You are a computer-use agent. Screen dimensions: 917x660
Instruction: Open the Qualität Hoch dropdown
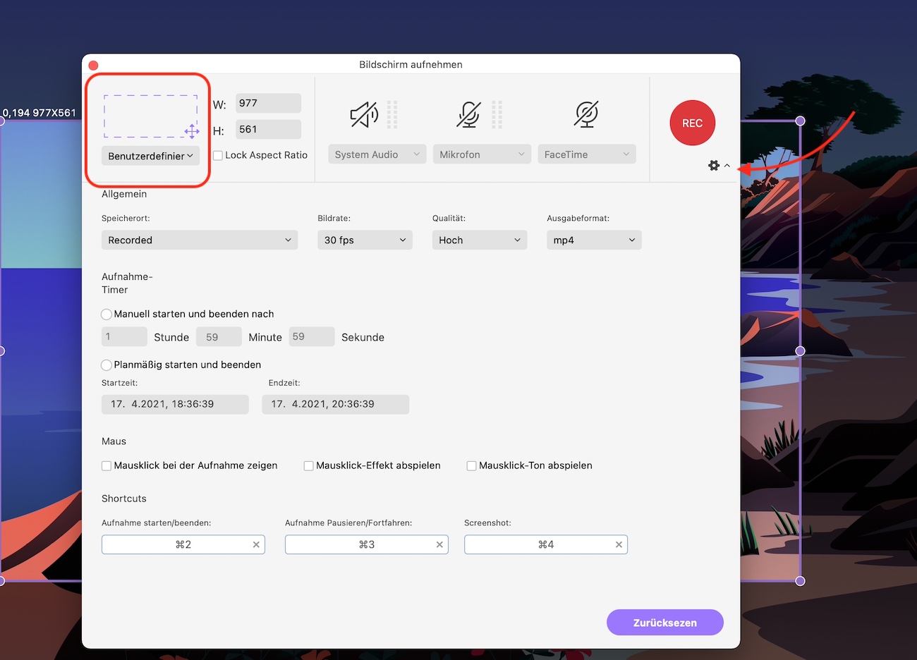click(480, 240)
